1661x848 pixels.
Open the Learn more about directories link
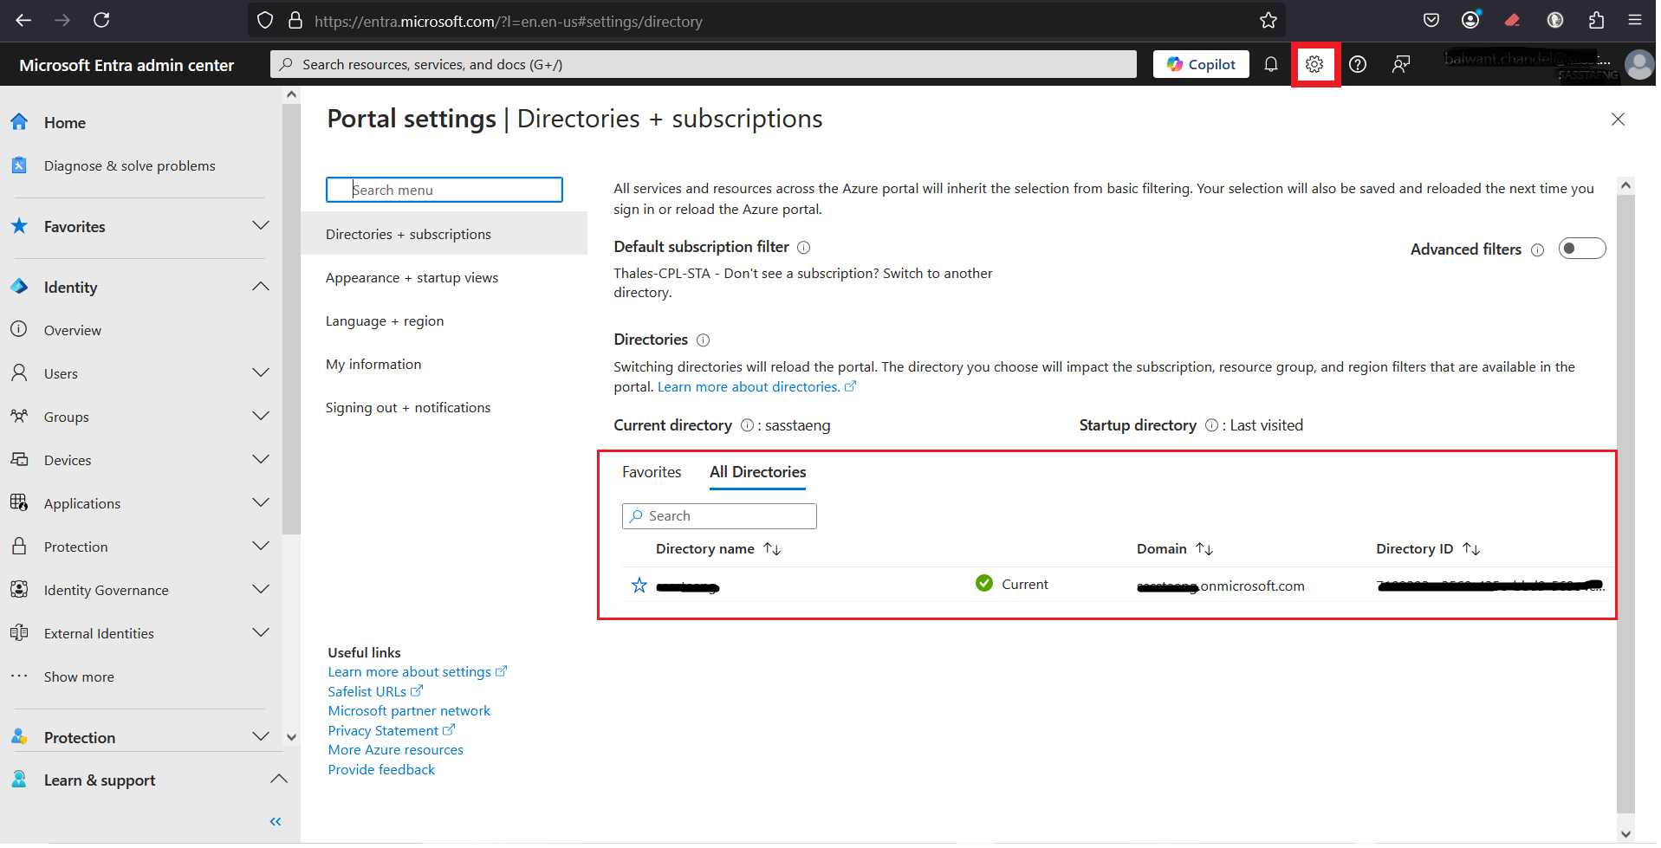748,387
